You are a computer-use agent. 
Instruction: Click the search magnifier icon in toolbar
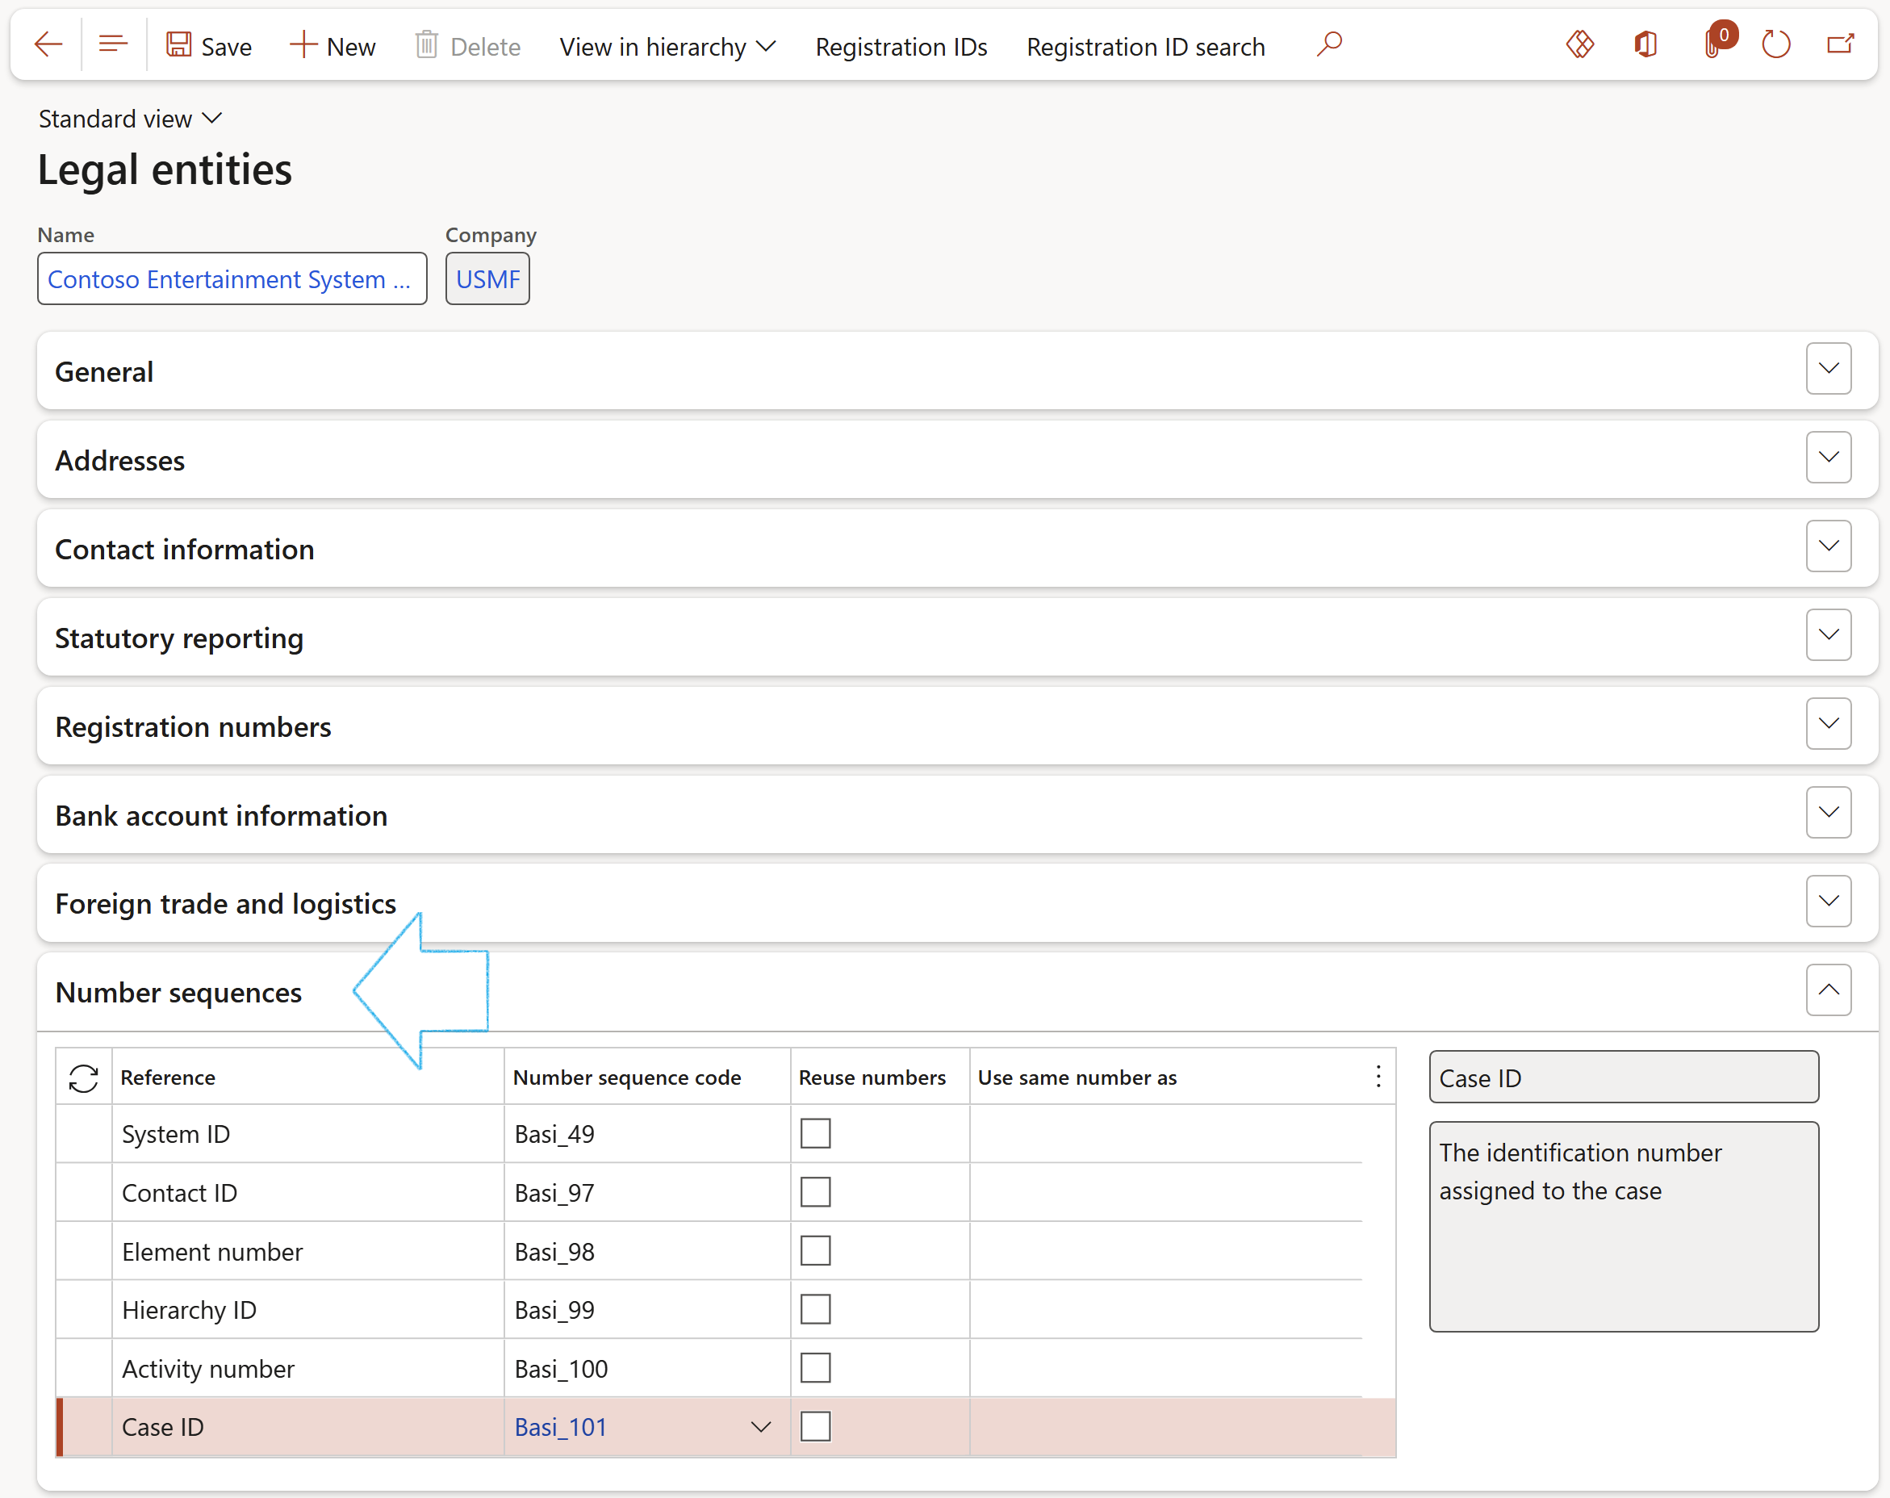[1329, 44]
